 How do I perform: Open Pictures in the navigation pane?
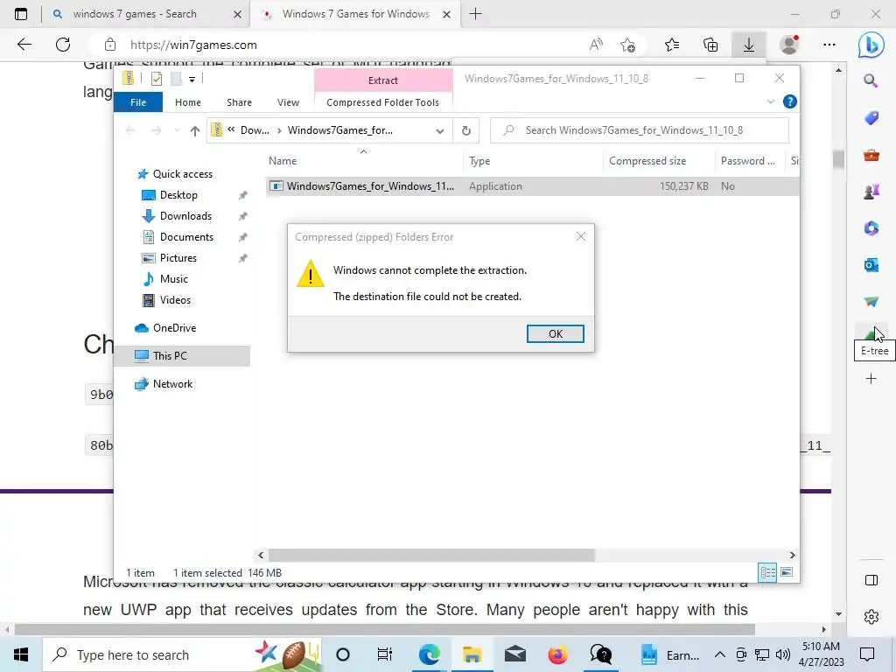click(x=178, y=258)
